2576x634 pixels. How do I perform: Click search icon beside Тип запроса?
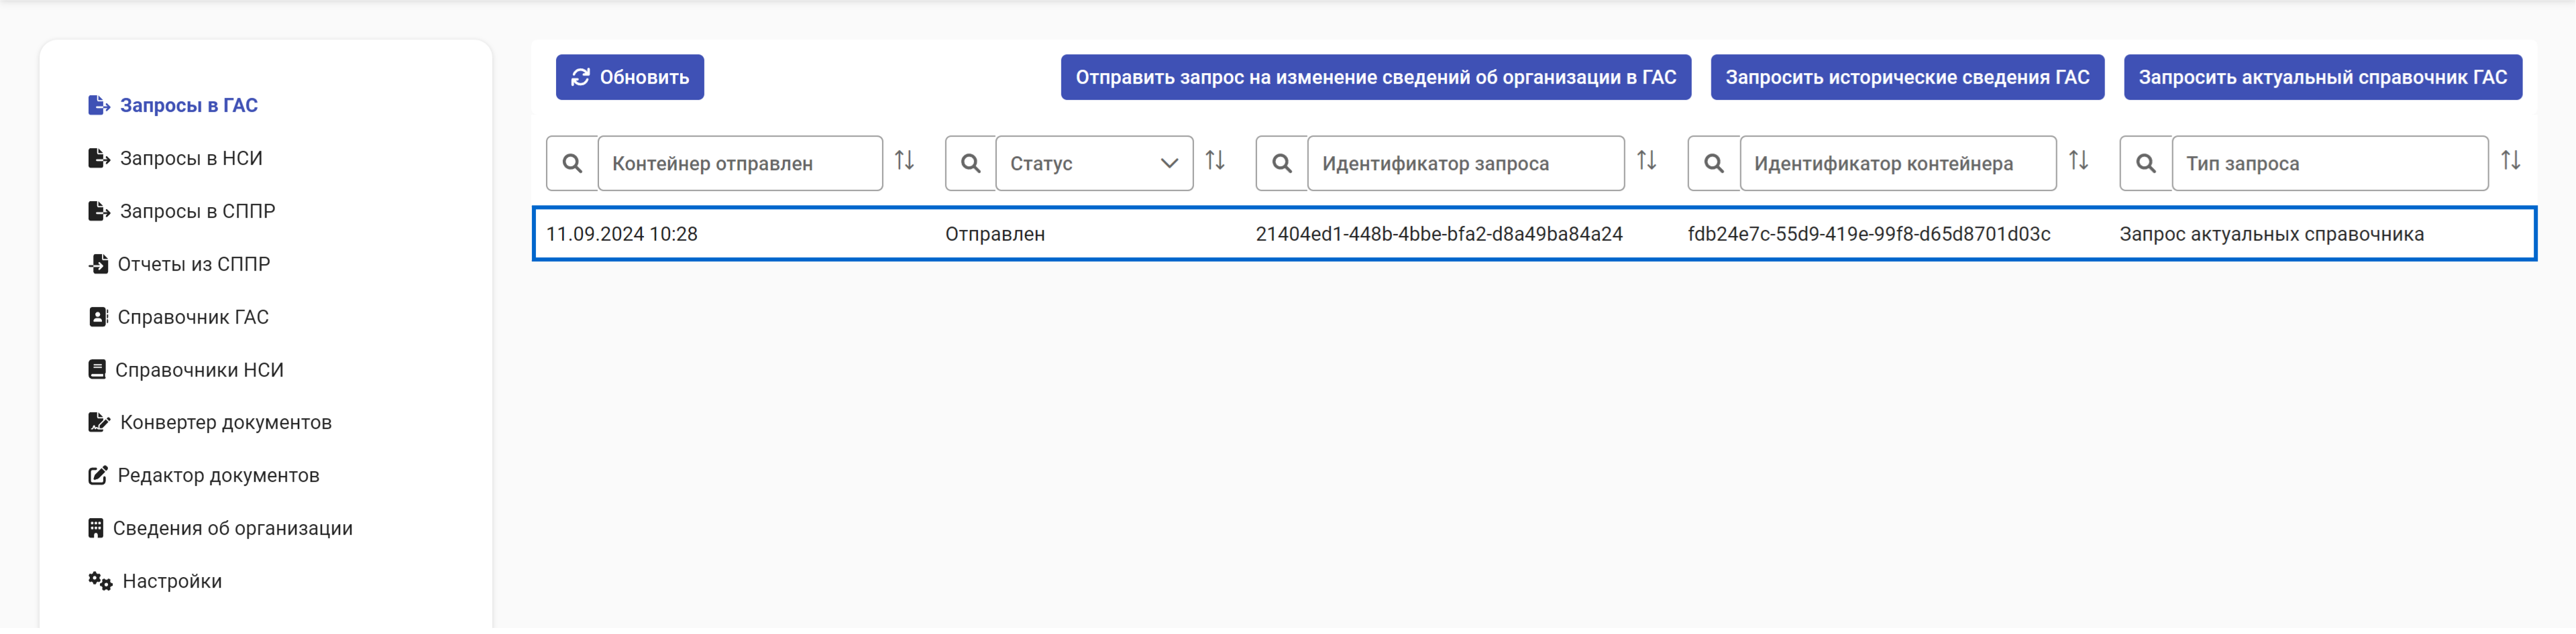[x=2146, y=164]
